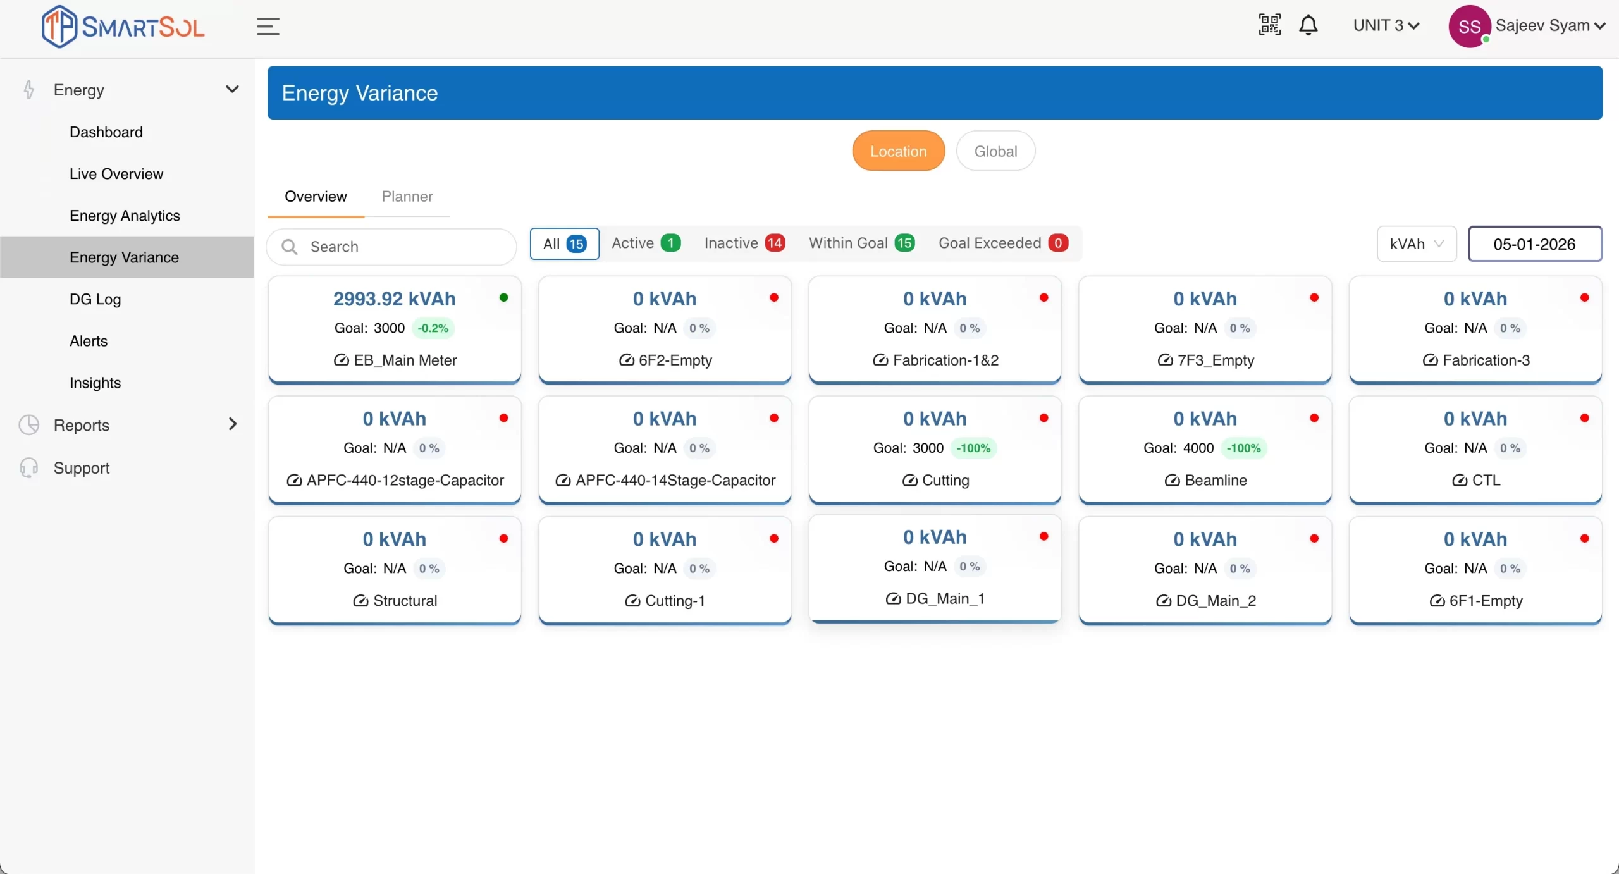Image resolution: width=1619 pixels, height=874 pixels.
Task: Click the Reports pie chart icon
Action: point(29,425)
